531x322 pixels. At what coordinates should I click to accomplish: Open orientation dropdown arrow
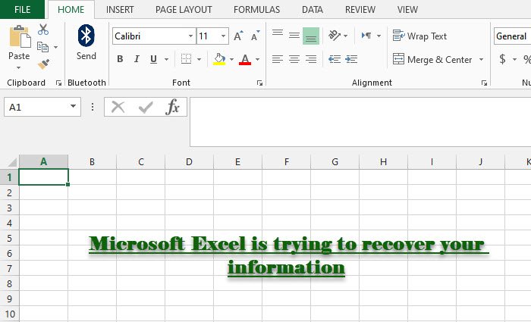point(345,36)
